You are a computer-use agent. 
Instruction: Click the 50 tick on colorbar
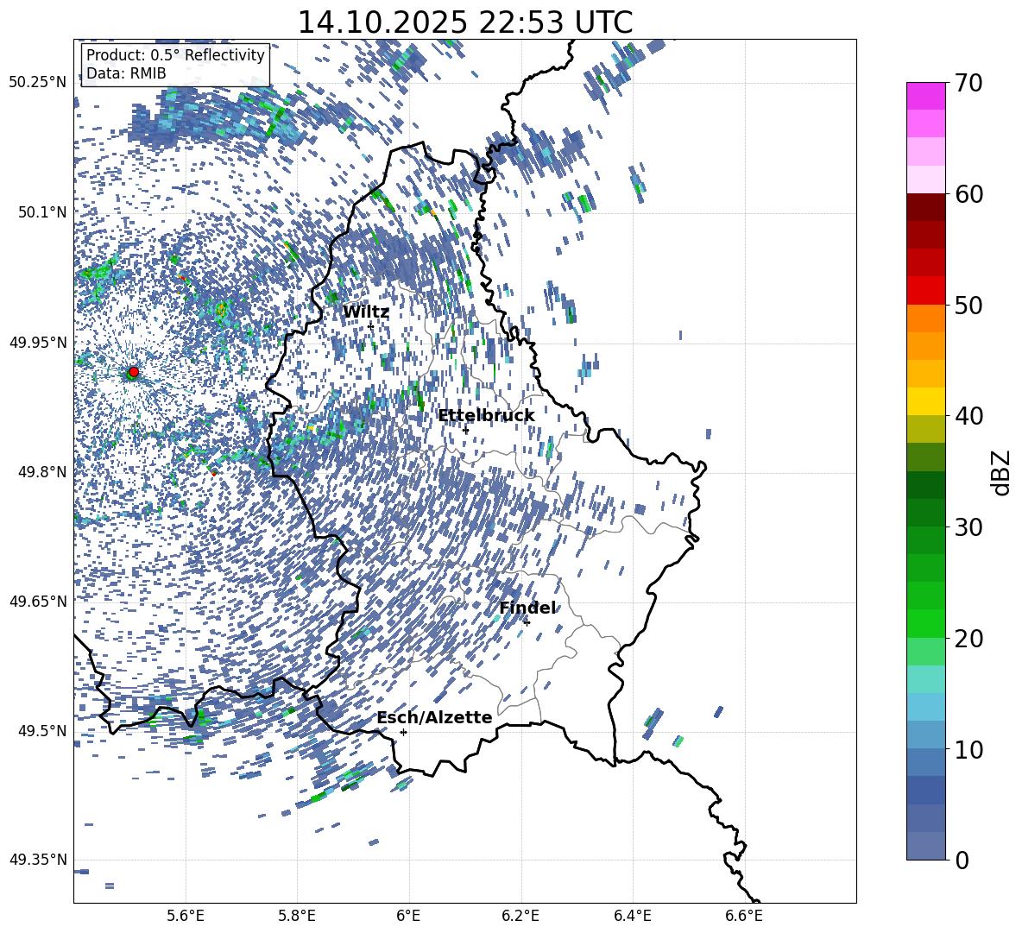coord(968,305)
